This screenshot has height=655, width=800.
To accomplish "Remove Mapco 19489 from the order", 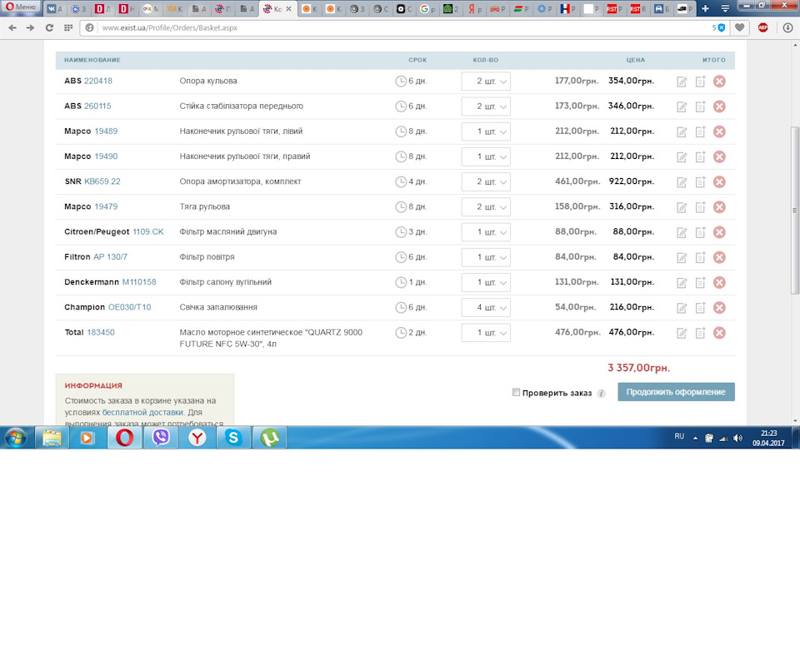I will [719, 131].
